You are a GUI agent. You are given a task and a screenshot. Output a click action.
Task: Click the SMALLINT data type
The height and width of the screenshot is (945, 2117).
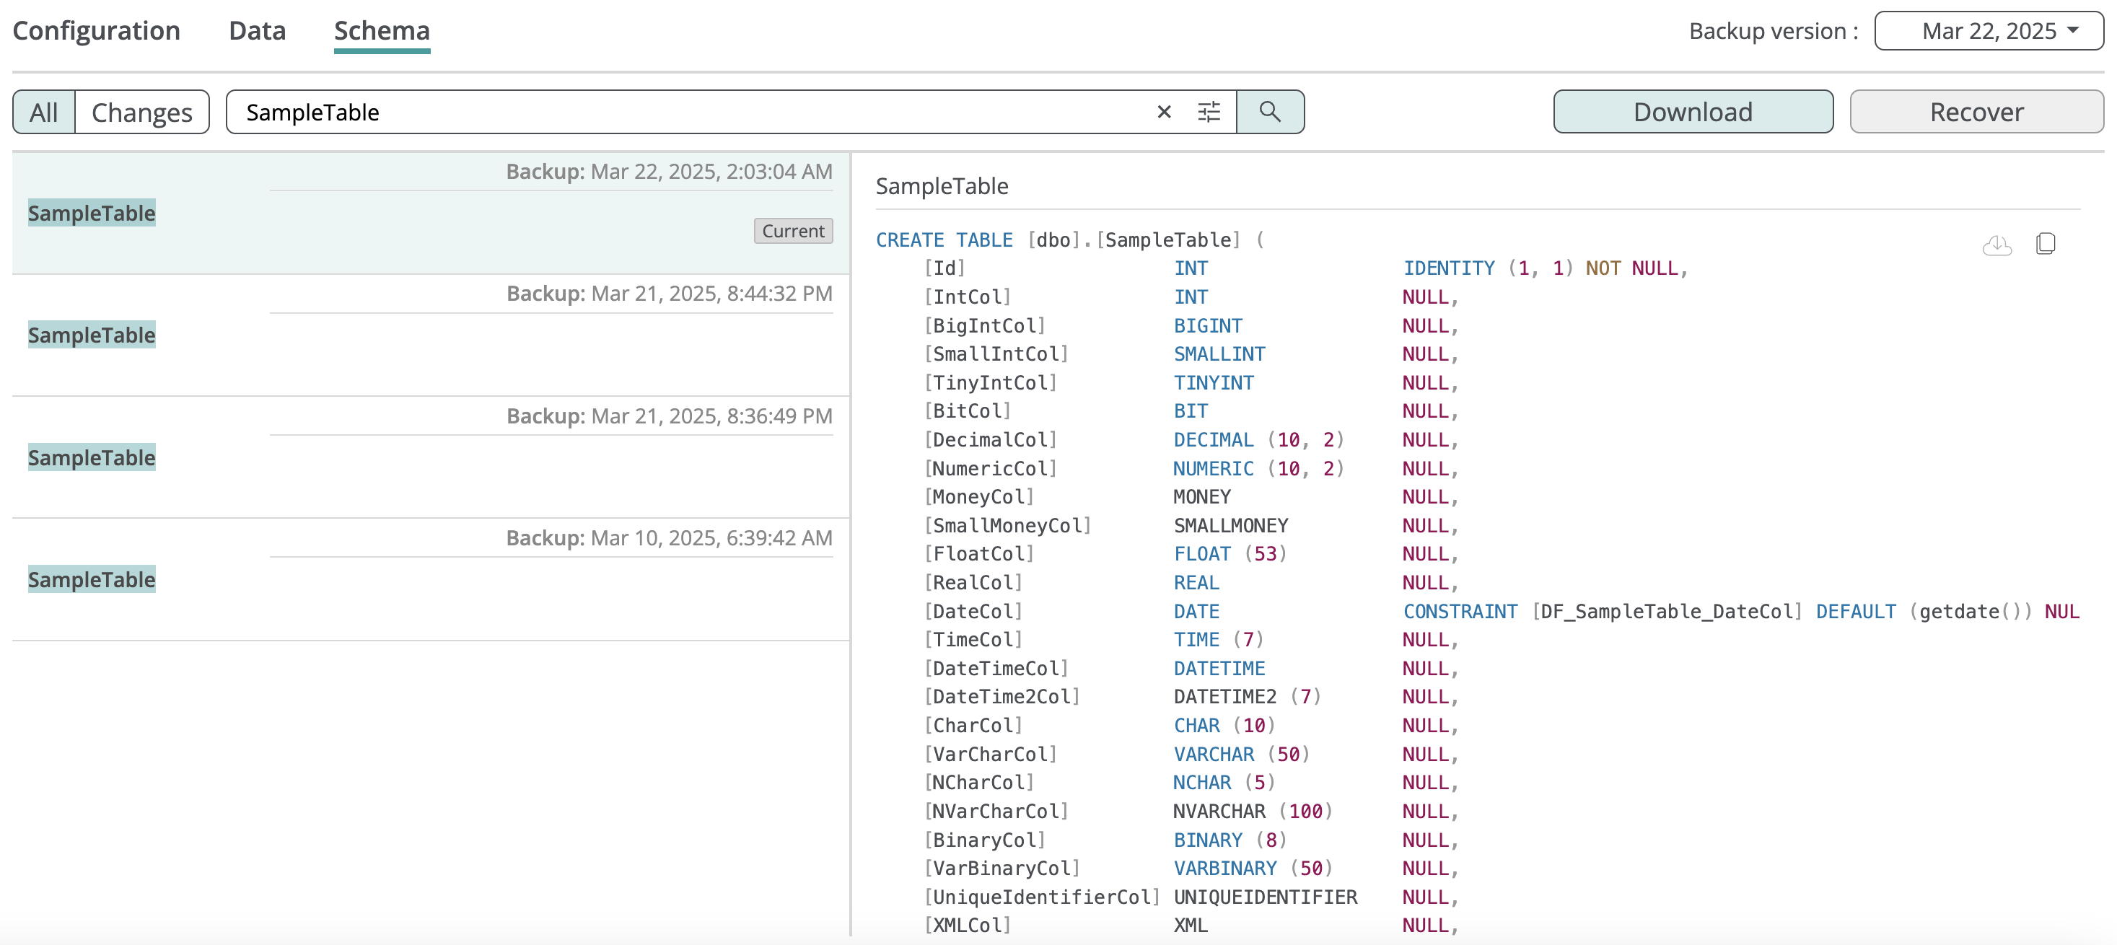coord(1219,354)
